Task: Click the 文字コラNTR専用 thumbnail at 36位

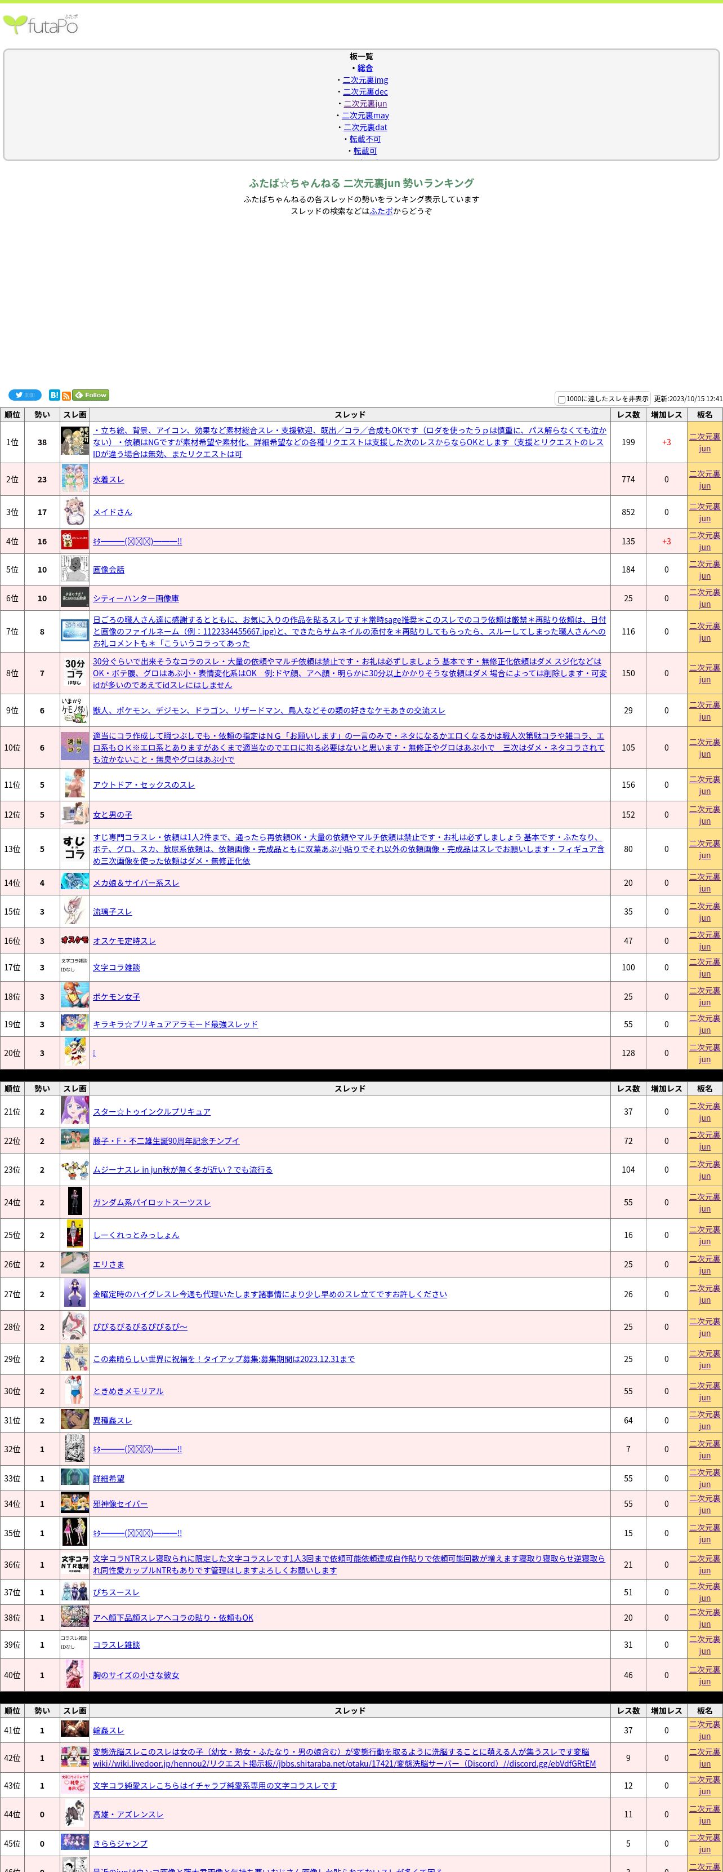Action: coord(75,1564)
